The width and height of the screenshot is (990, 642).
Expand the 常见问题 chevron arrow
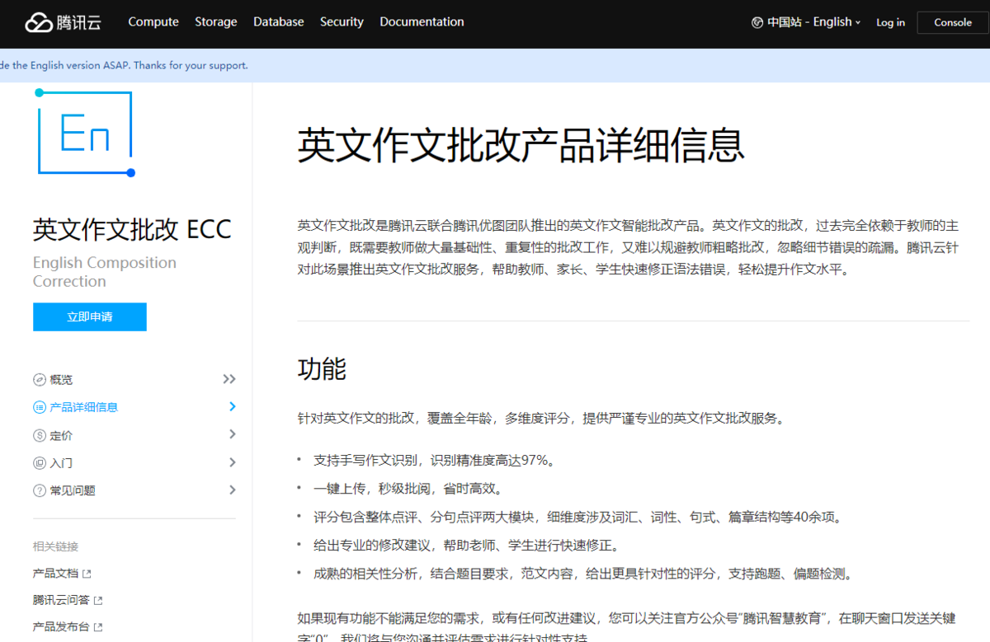pyautogui.click(x=232, y=490)
